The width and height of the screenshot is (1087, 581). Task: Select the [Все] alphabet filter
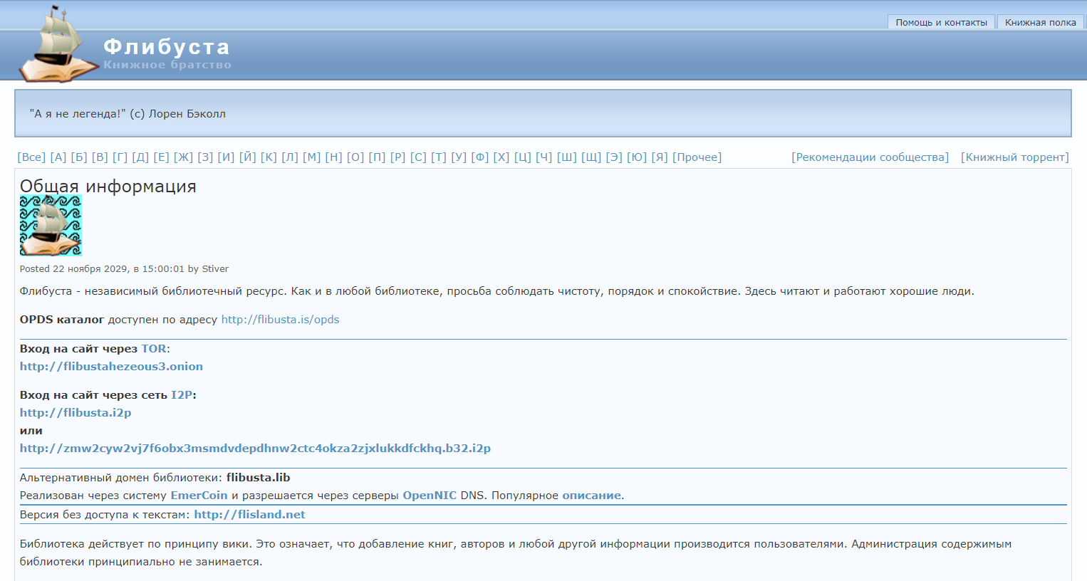31,157
